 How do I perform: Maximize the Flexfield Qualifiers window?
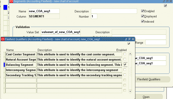point(129,39)
